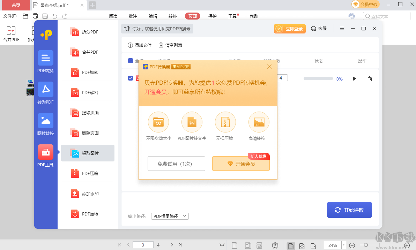The height and width of the screenshot is (250, 416).
Task: Expand the 输出路径 dropdown
Action: pos(170,216)
